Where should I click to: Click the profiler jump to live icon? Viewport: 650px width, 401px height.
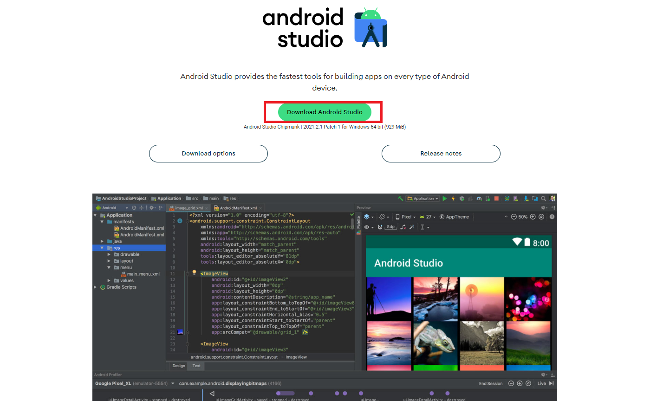[x=552, y=383]
